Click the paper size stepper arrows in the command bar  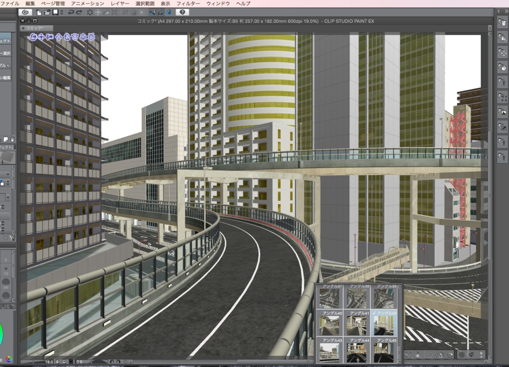[61, 13]
